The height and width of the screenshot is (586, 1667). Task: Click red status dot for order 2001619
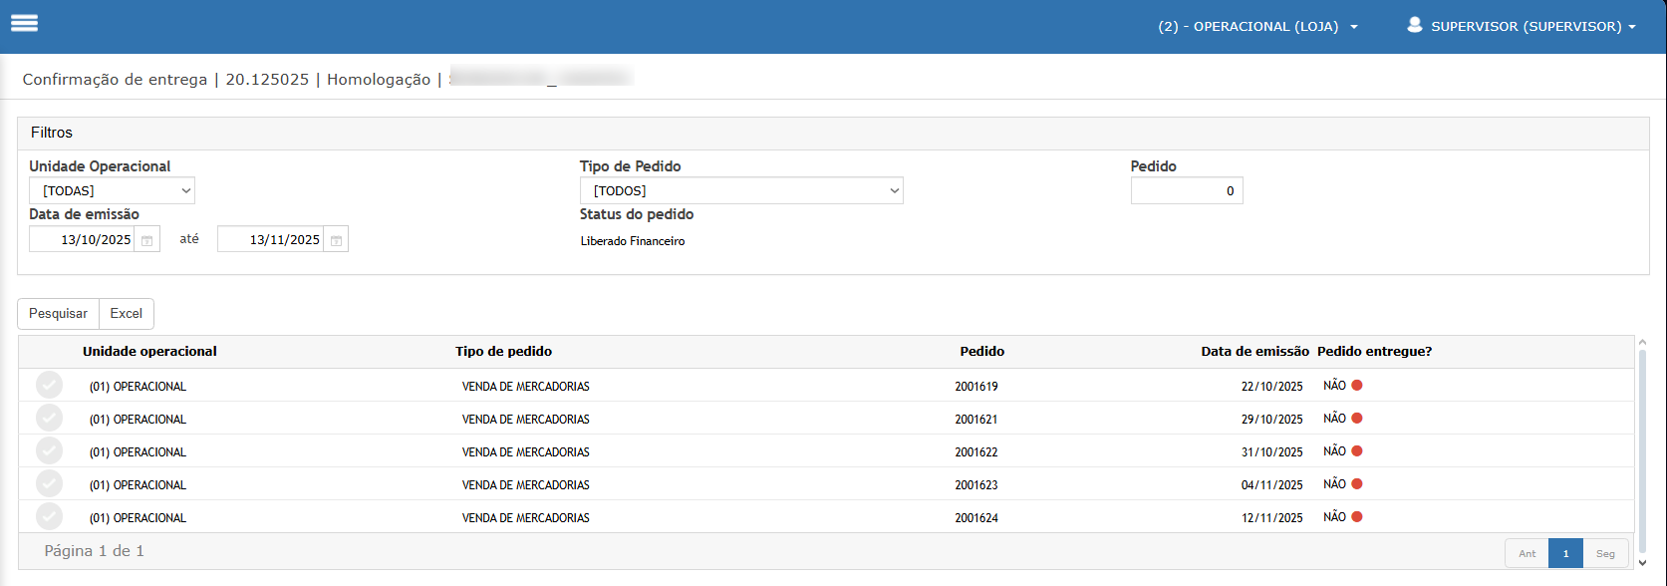pos(1356,386)
